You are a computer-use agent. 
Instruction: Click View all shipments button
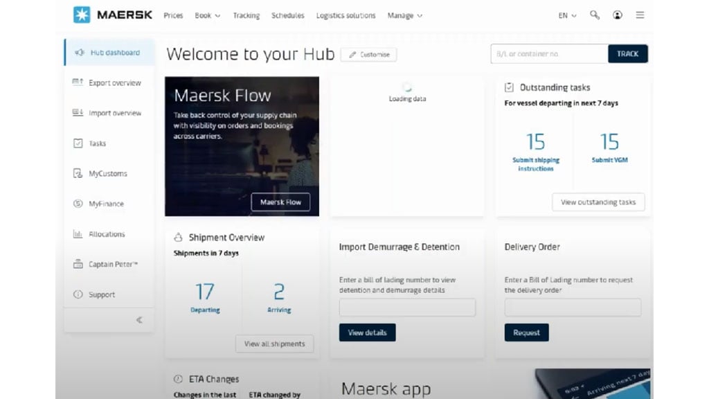coord(274,344)
